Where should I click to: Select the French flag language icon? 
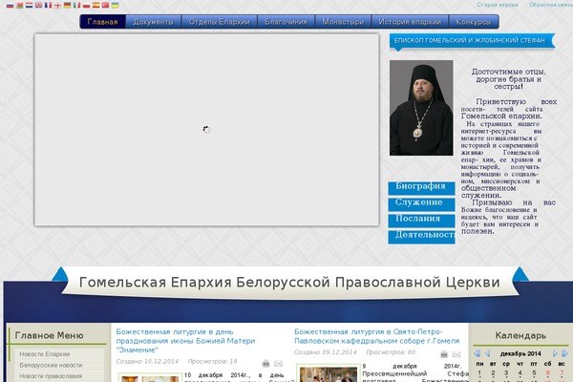pos(48,5)
